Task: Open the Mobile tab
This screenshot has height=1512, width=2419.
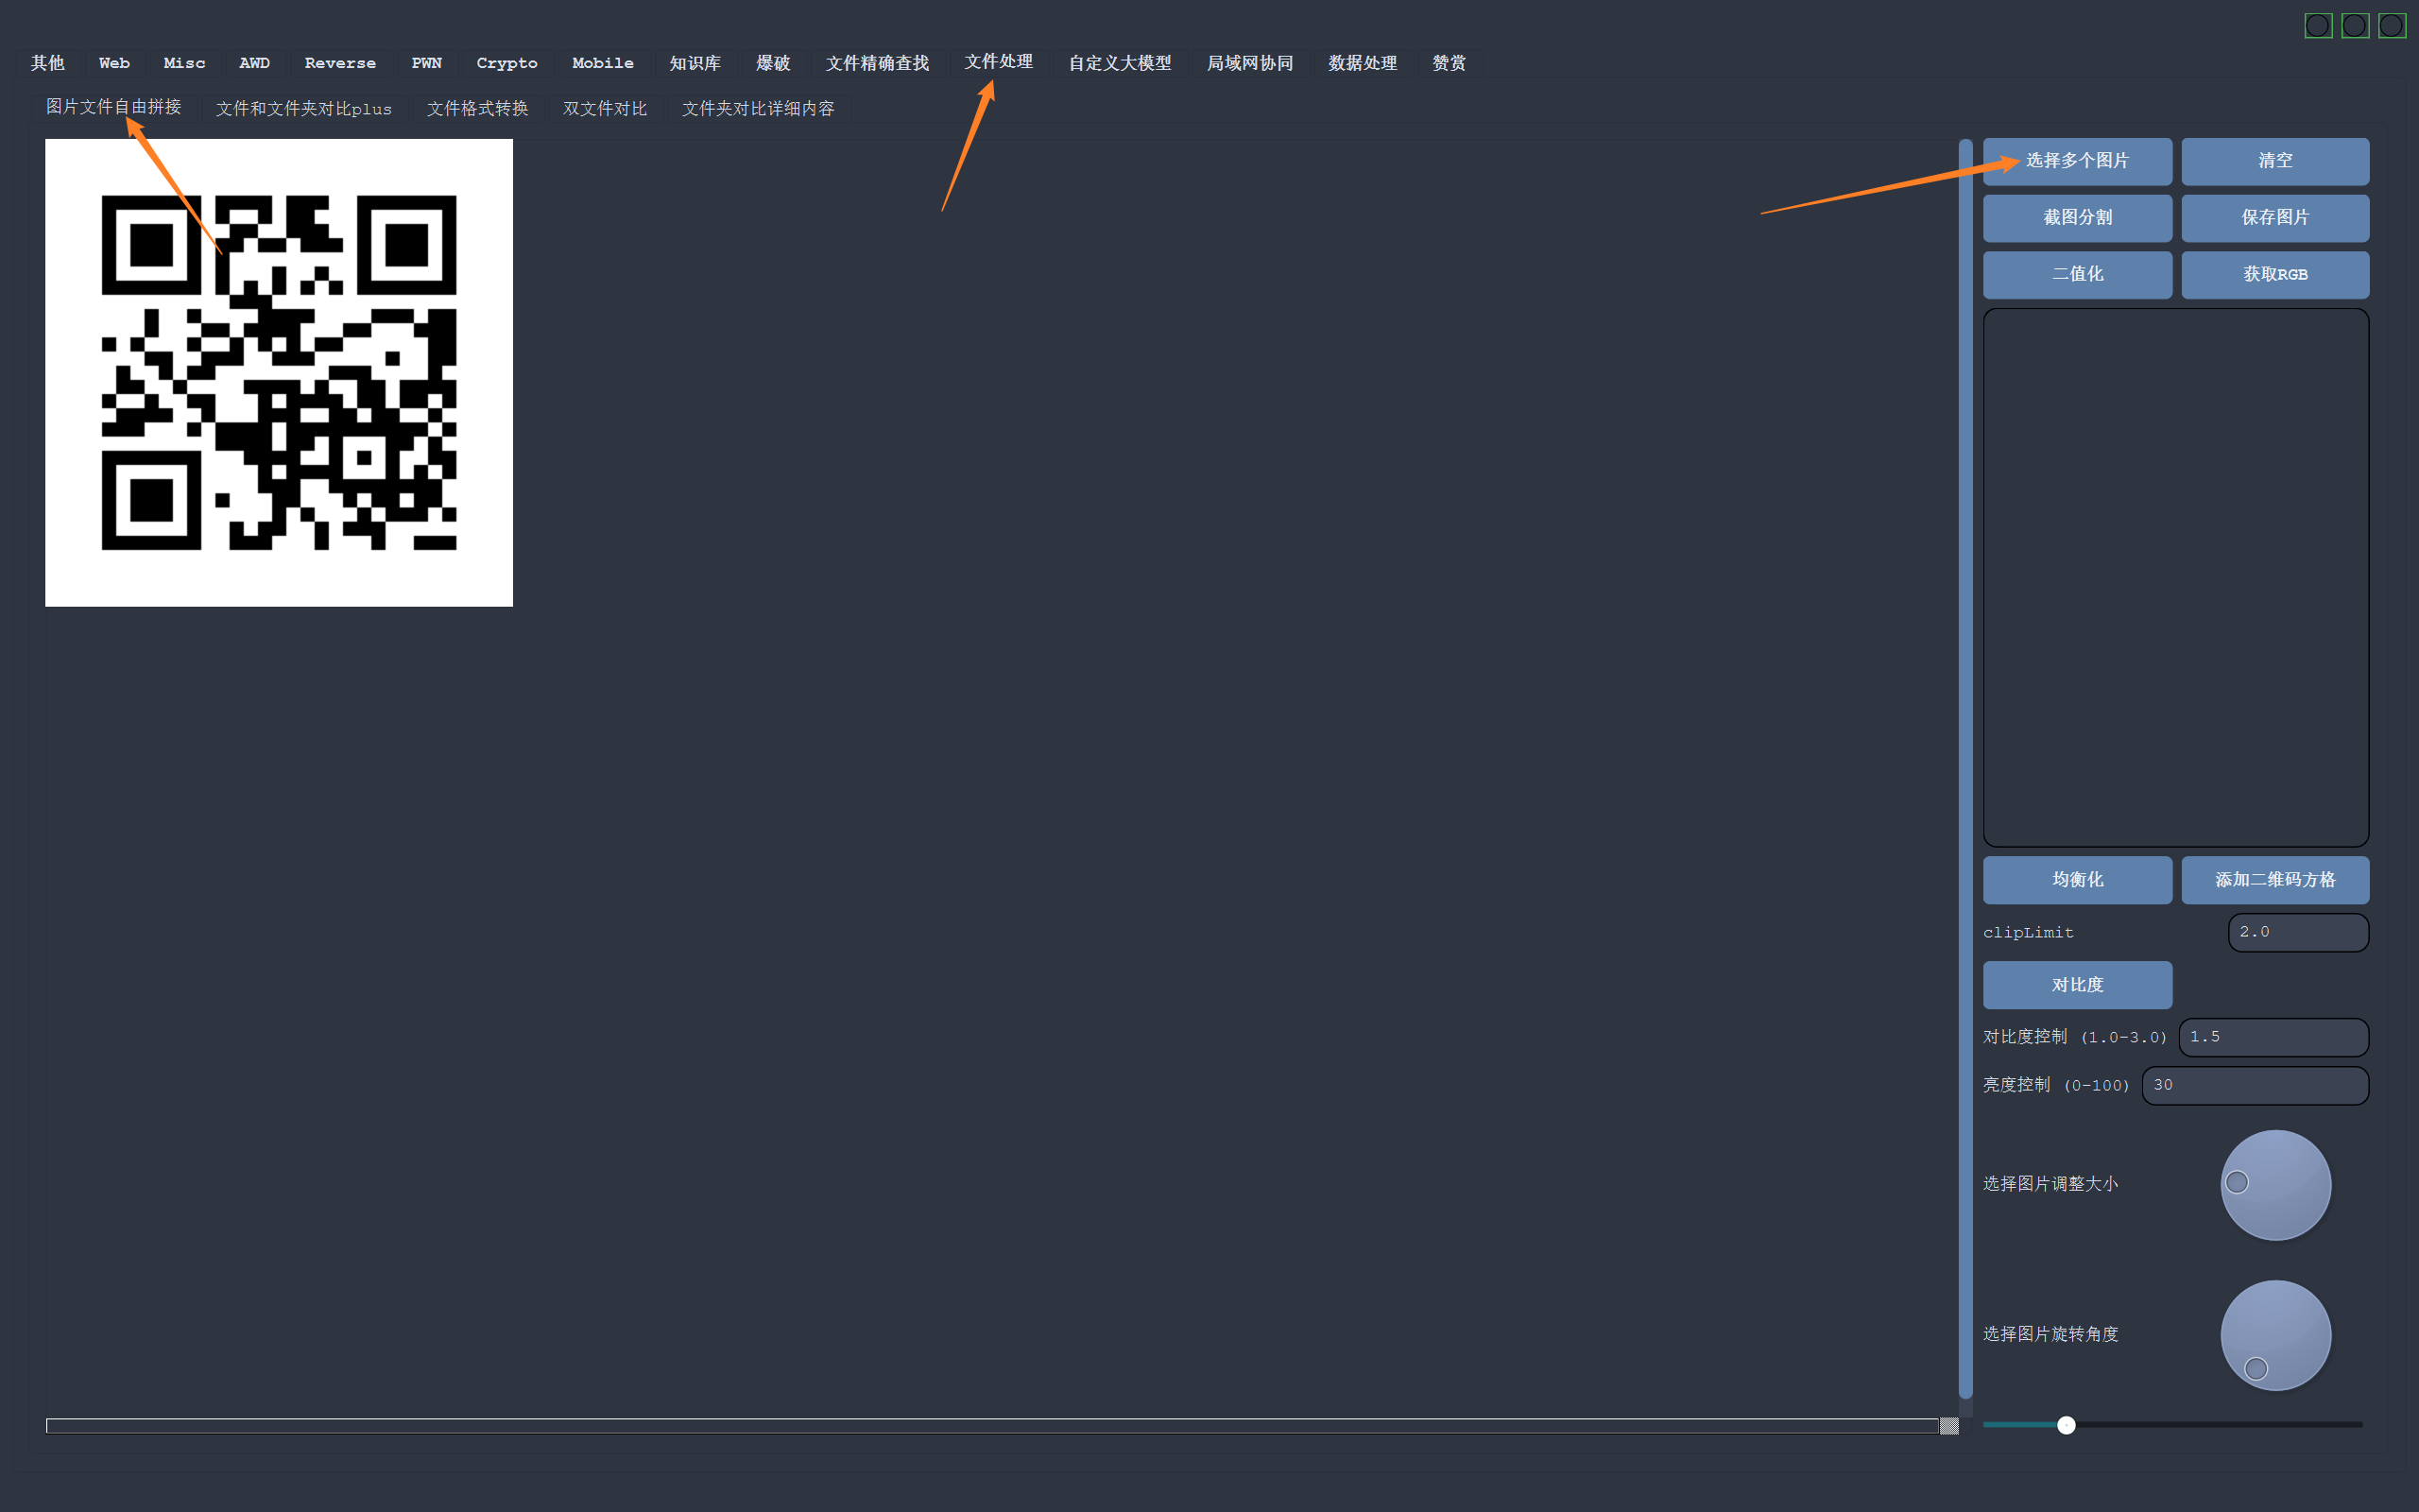Action: click(x=603, y=63)
